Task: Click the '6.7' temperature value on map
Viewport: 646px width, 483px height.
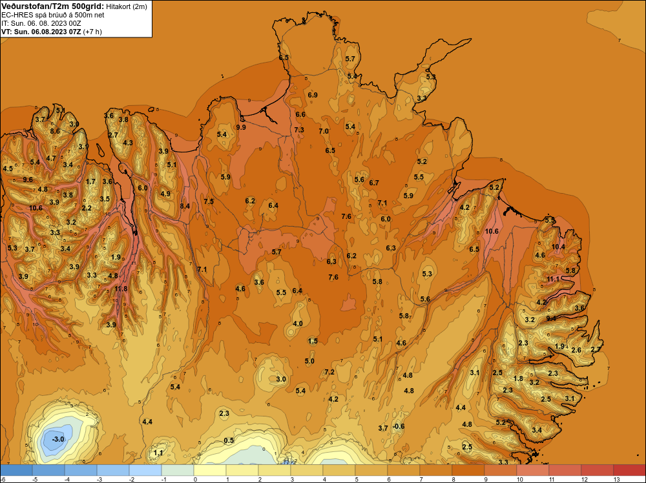Action: coord(374,183)
